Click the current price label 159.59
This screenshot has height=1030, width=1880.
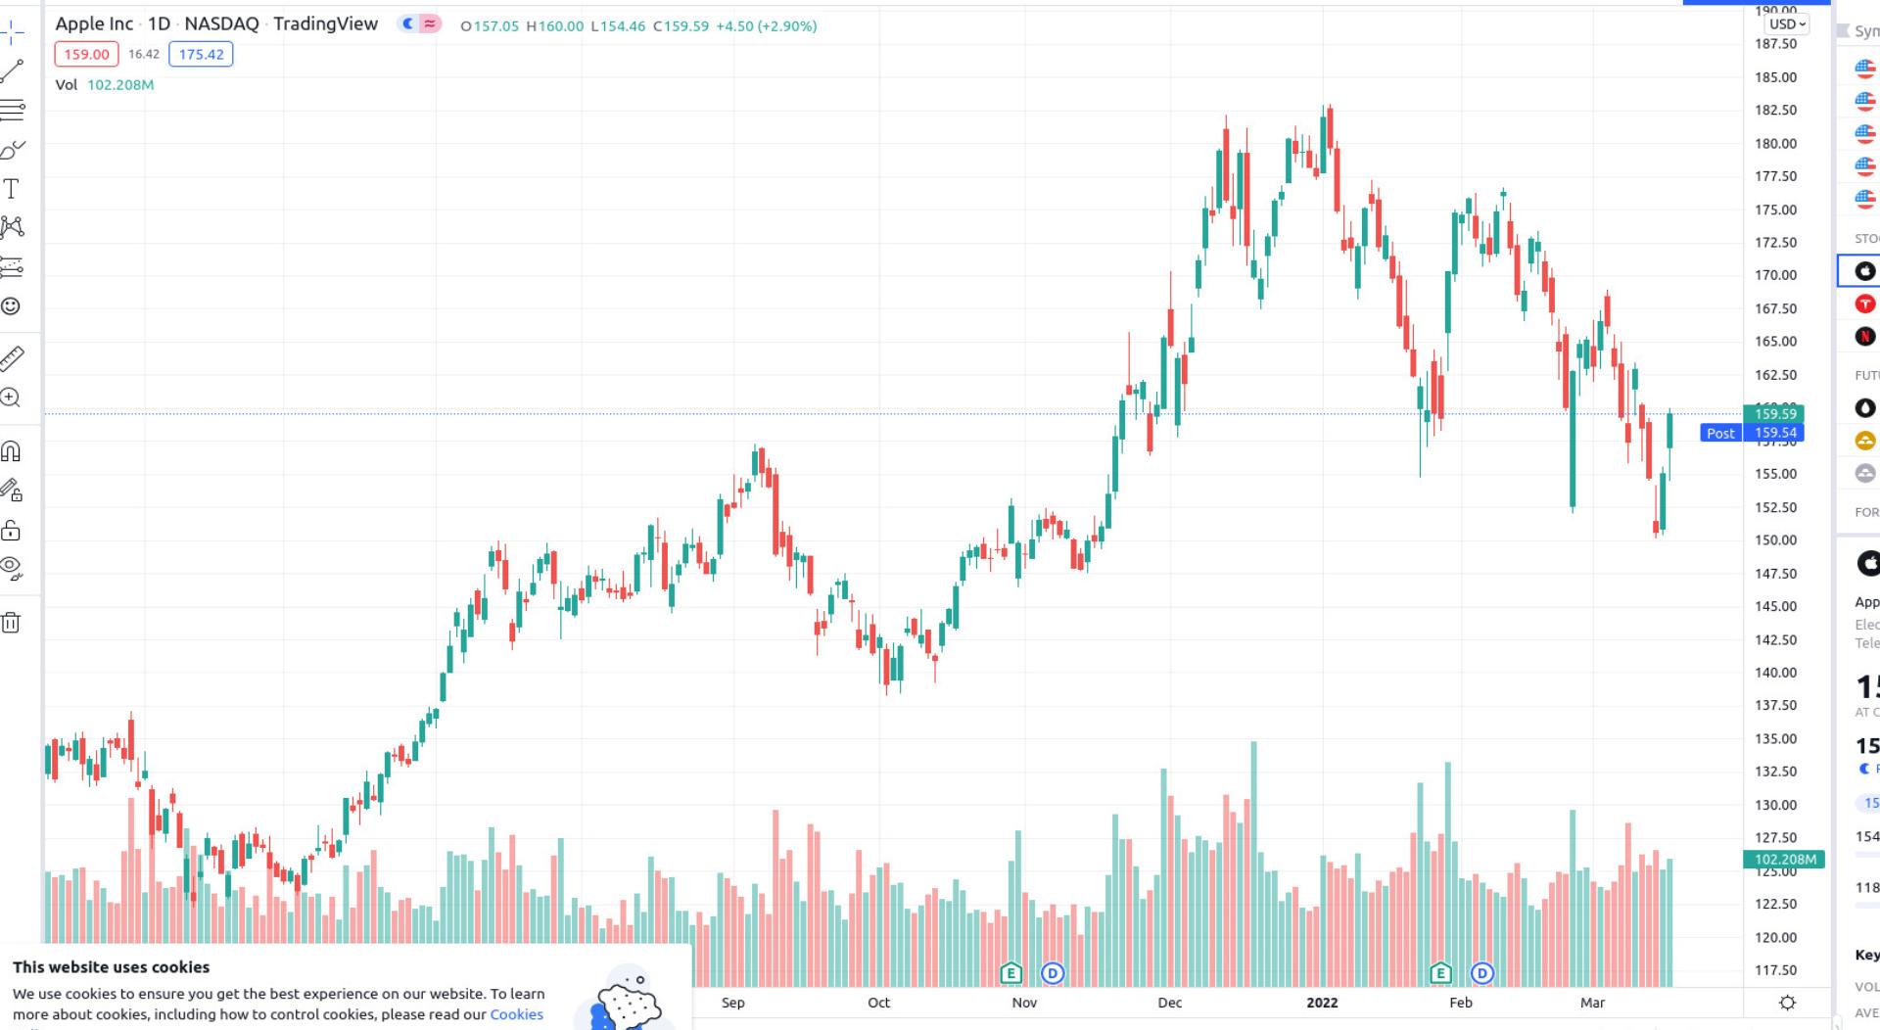pos(1773,414)
